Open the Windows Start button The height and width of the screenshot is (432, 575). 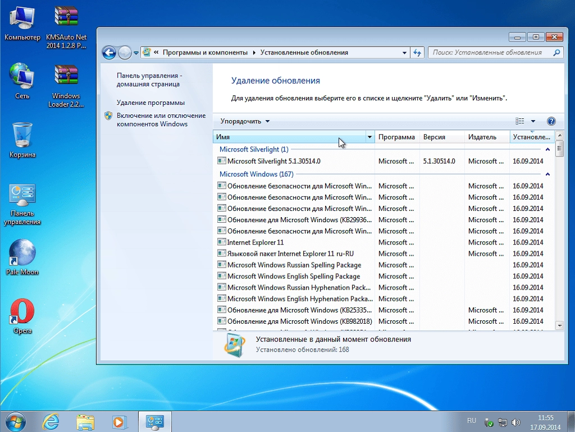click(15, 422)
